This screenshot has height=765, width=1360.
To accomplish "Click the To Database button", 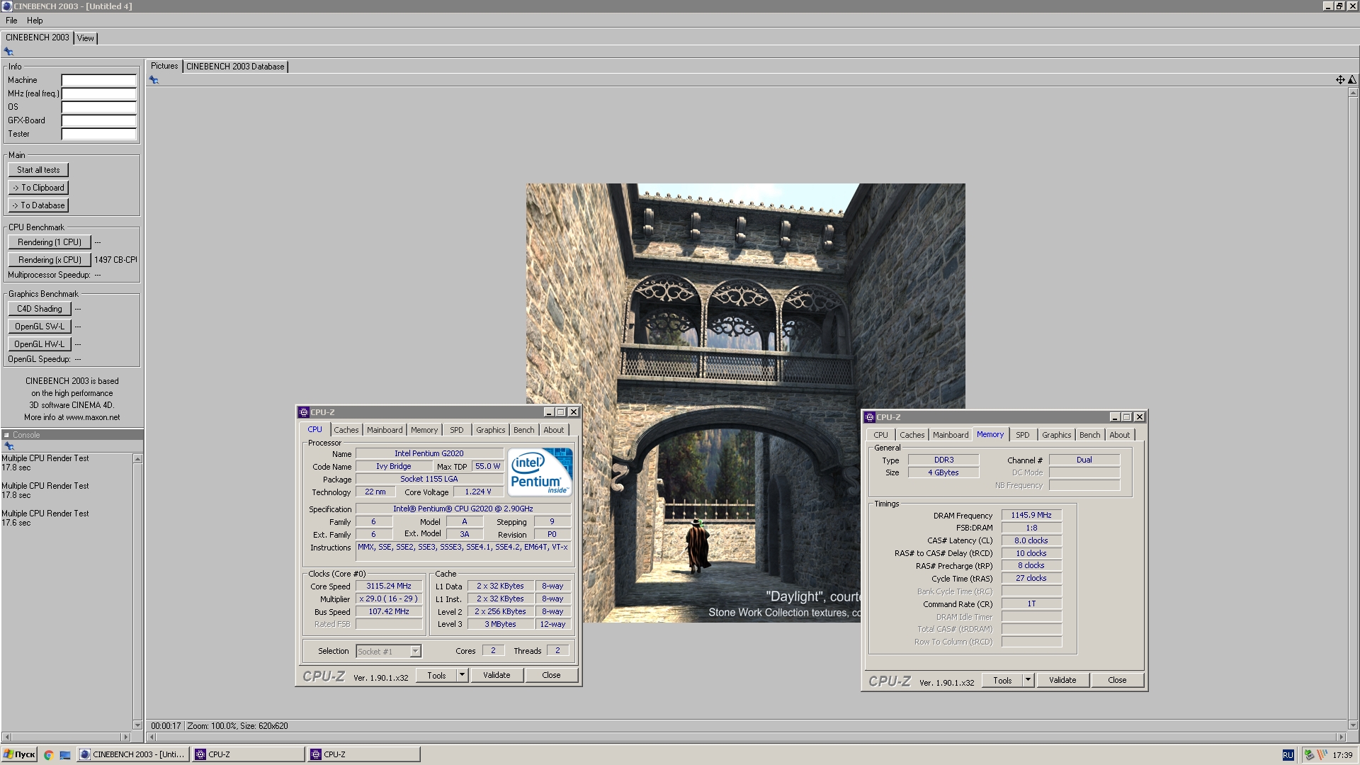I will 38,205.
